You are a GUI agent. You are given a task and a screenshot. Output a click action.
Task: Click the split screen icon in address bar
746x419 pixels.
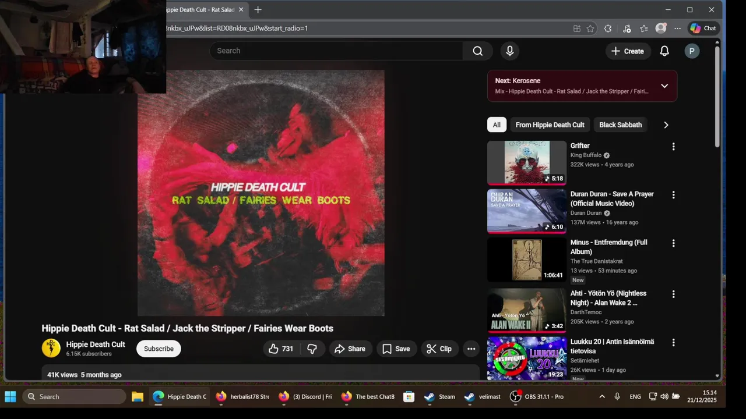point(577,29)
